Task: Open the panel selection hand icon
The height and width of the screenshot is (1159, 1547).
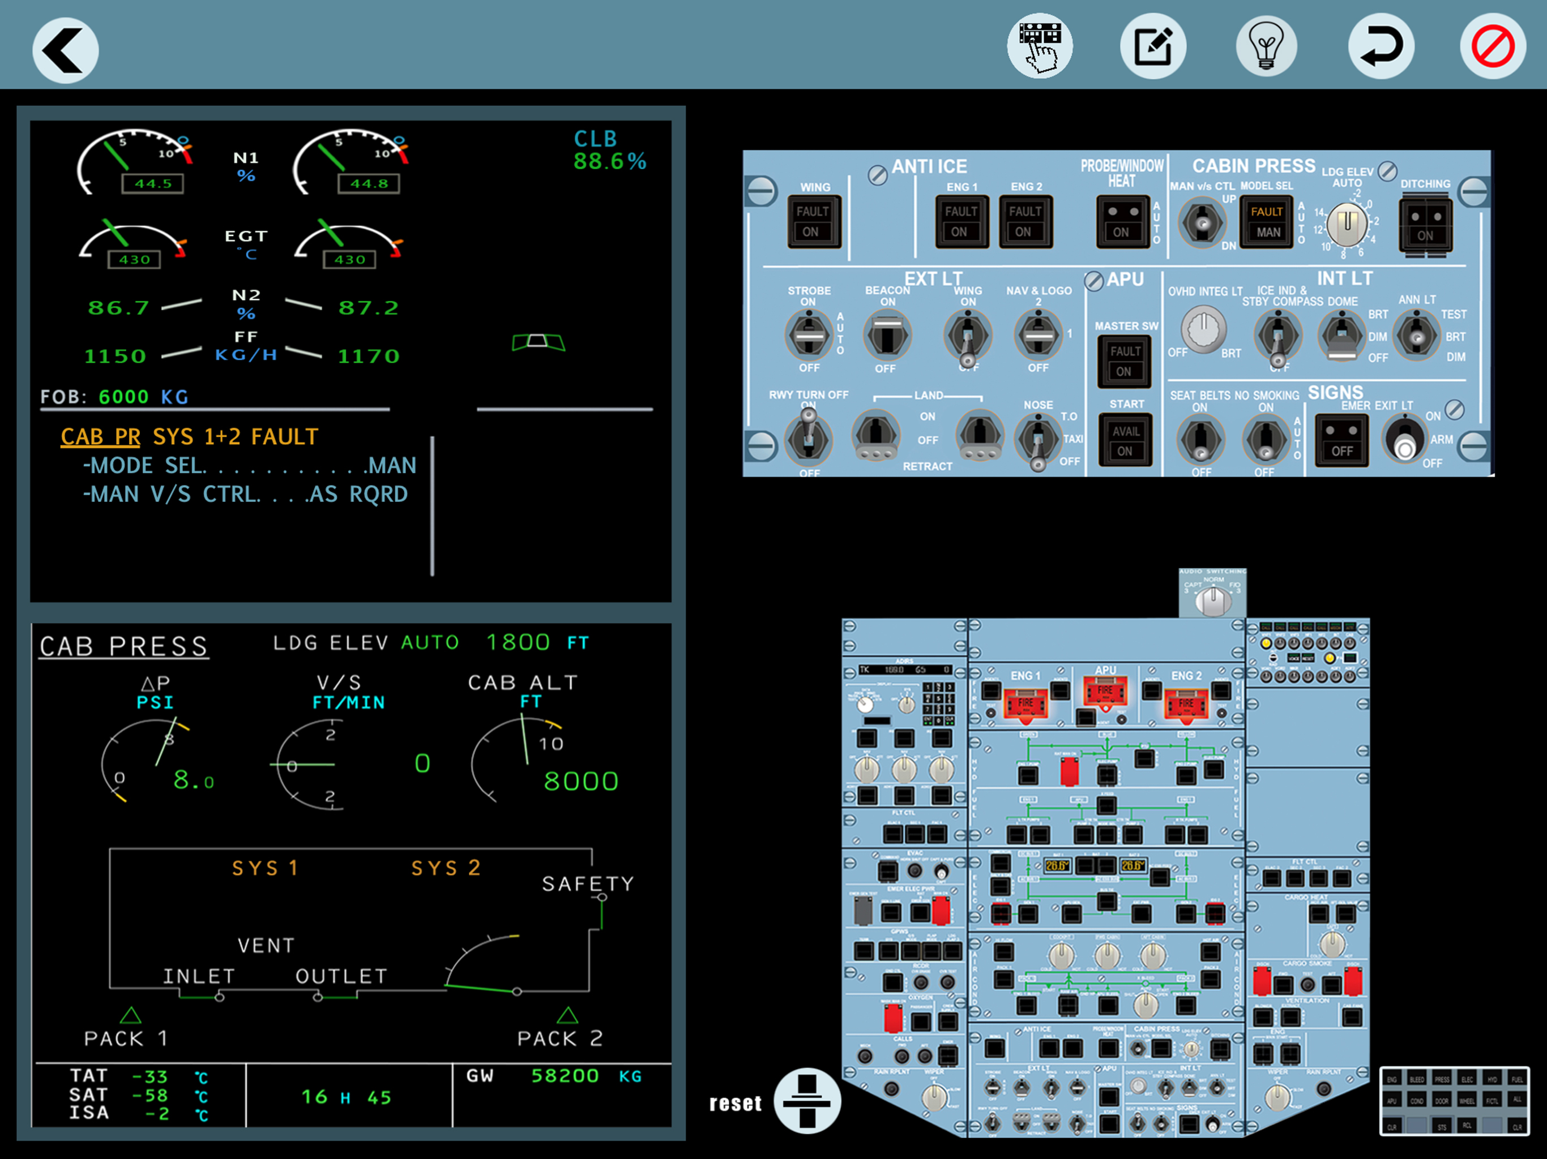Action: click(x=1039, y=45)
